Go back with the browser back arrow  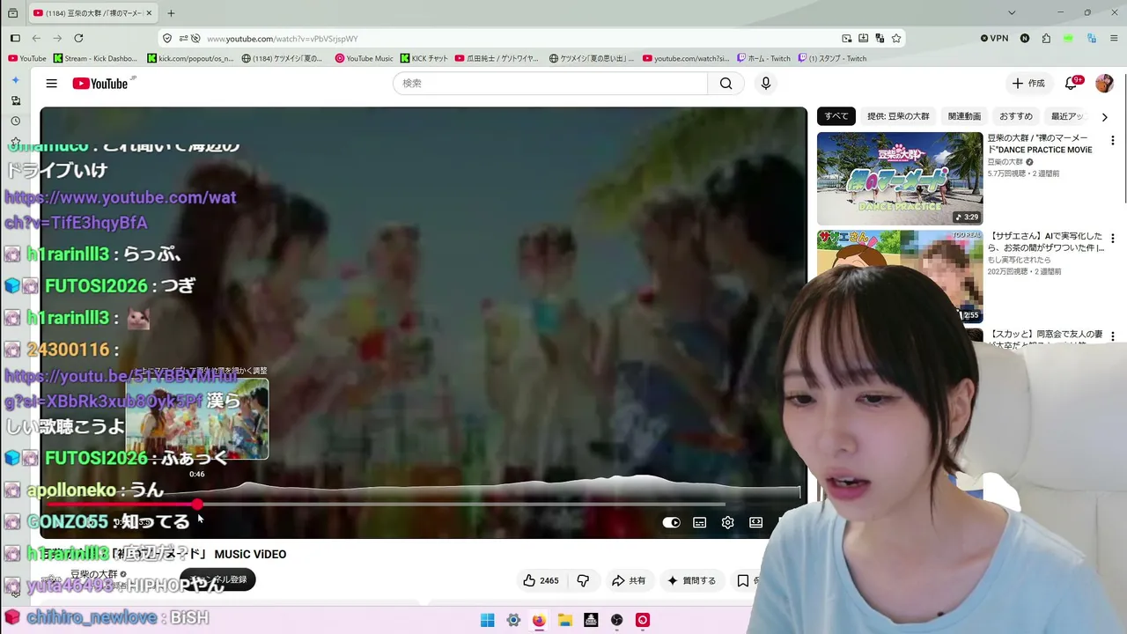36,39
